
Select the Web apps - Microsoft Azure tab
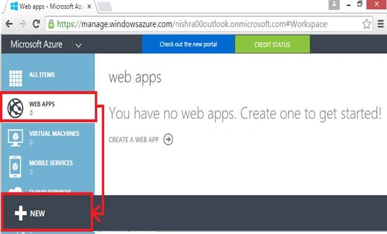point(50,6)
